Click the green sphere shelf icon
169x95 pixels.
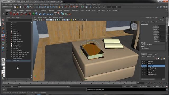[33, 14]
